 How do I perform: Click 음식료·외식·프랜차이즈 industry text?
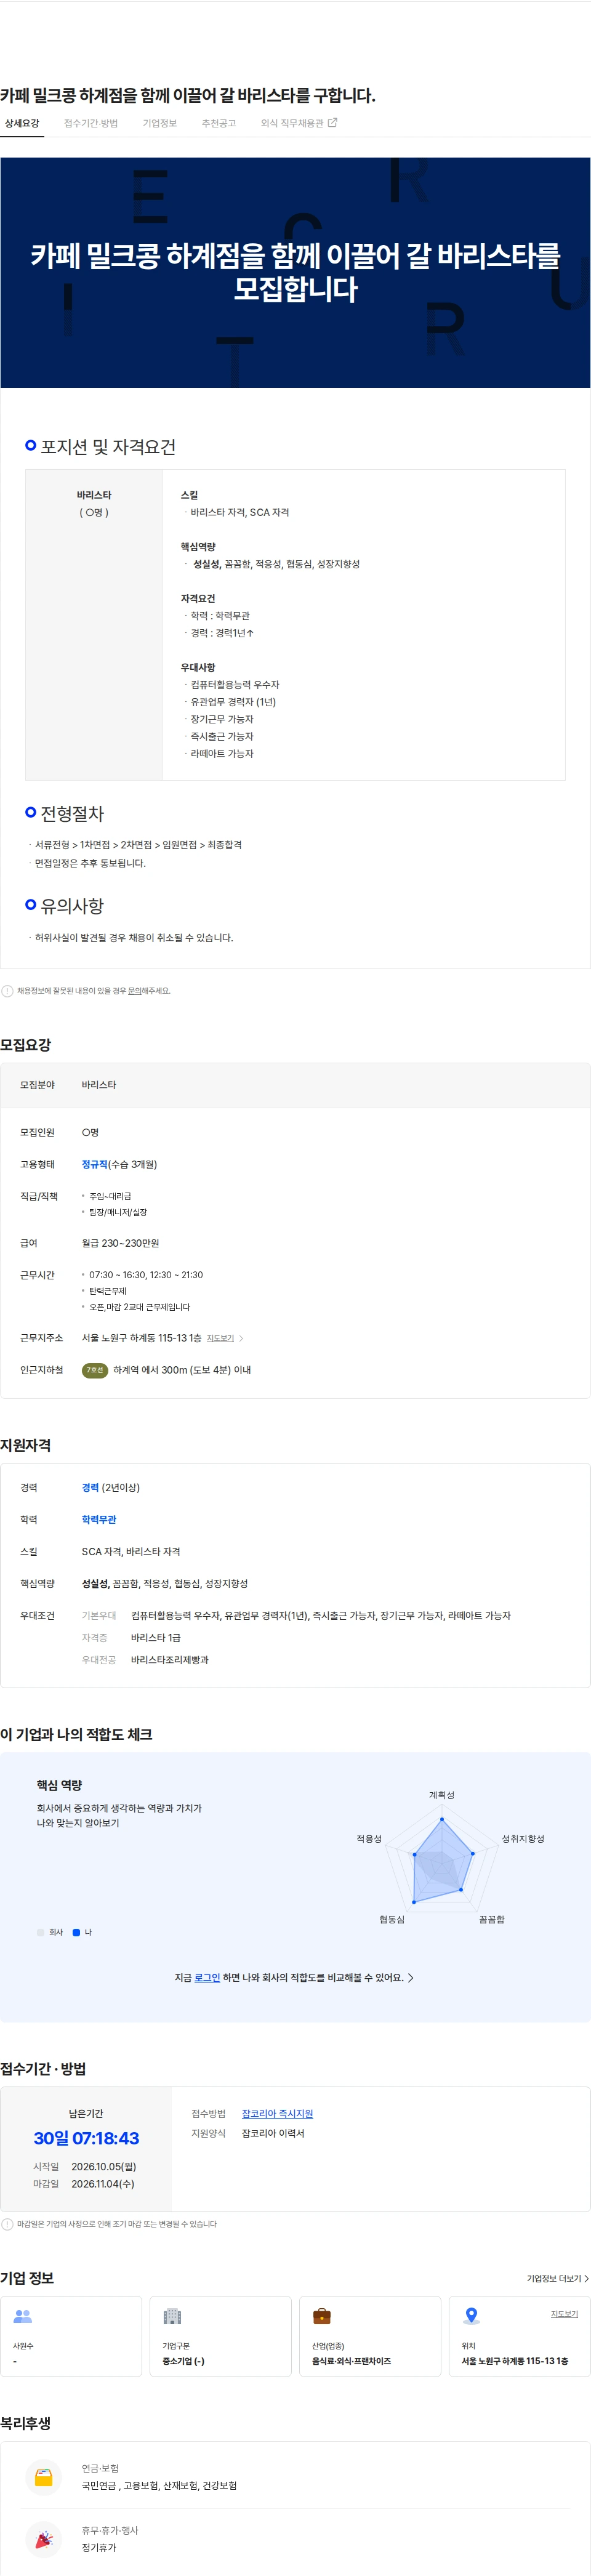point(351,2361)
